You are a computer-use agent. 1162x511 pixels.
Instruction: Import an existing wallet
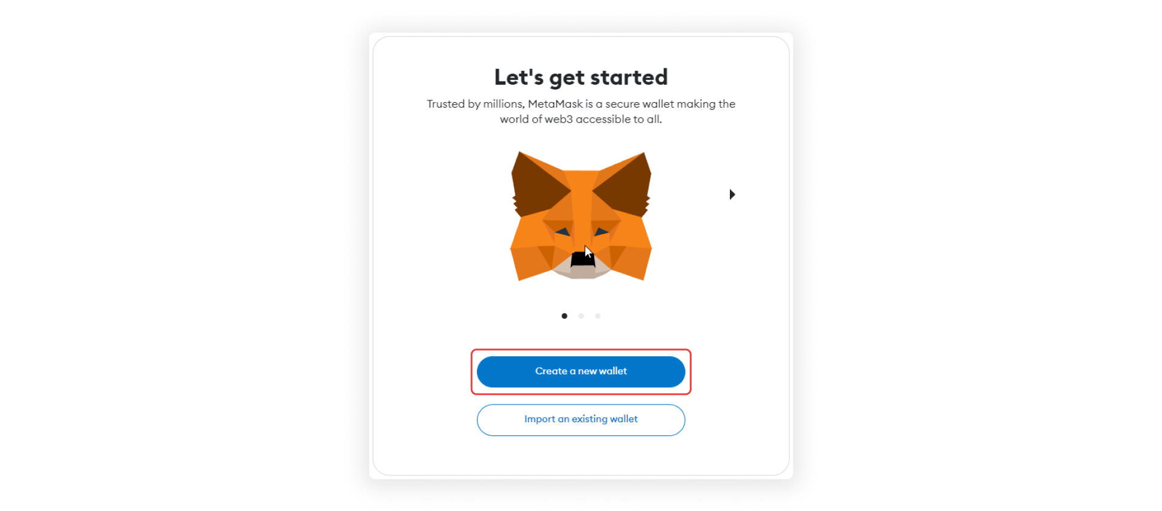tap(581, 420)
